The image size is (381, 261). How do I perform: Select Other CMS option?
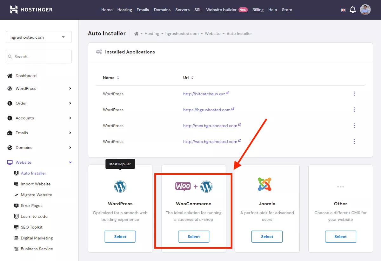[341, 237]
